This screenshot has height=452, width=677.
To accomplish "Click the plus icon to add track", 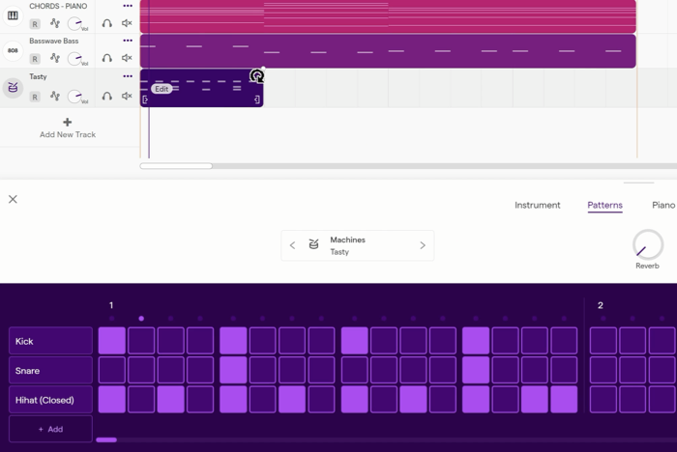I will [x=68, y=122].
